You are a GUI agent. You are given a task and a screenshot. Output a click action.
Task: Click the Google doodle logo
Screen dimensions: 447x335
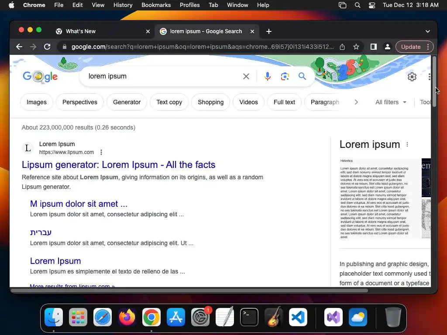[x=40, y=76]
